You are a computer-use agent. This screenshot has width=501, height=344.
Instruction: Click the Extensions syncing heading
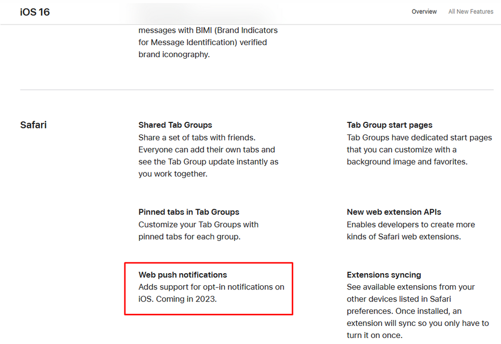coord(384,275)
